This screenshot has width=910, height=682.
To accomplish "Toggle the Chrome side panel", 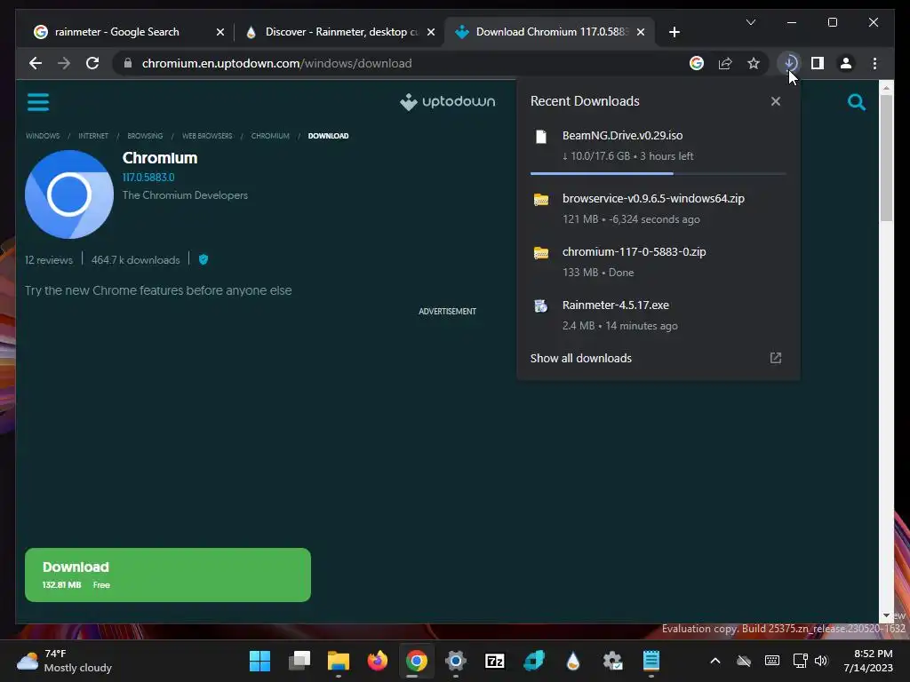I will [x=818, y=63].
